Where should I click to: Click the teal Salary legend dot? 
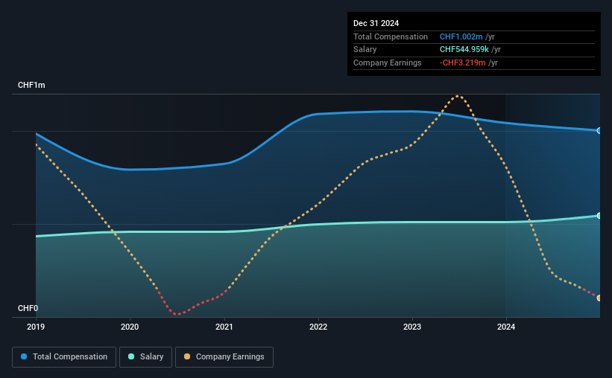tap(131, 356)
